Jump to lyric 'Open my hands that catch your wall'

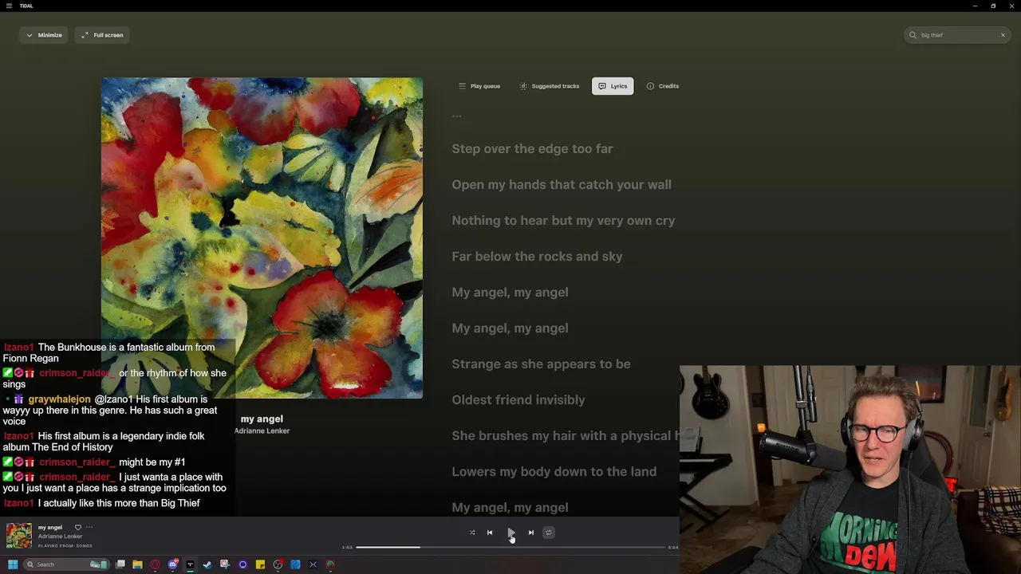tap(562, 185)
